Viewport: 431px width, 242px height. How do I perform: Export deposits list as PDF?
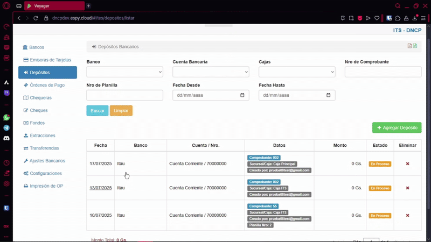[409, 46]
